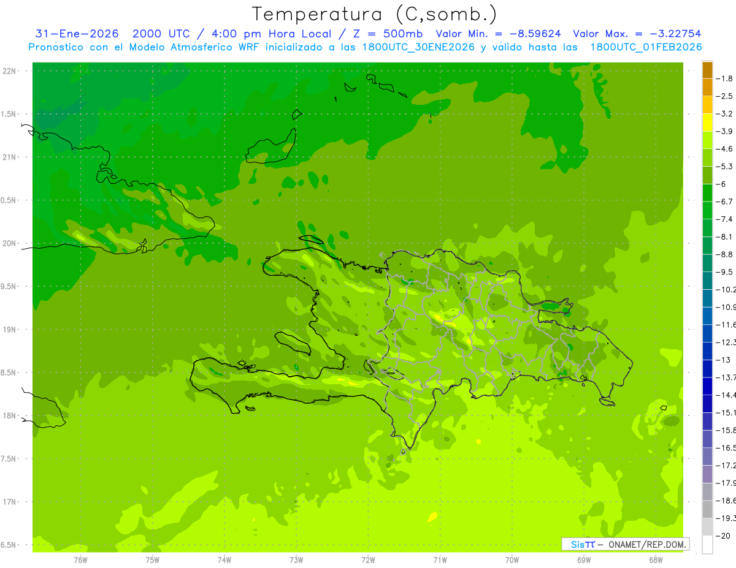Click the "-8.8" colorbar label
Viewport: 736px width, 568px height.
pyautogui.click(x=724, y=254)
